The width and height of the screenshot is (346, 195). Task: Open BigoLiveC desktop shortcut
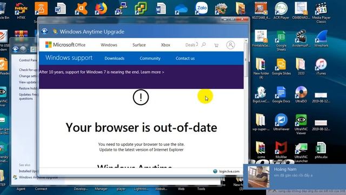click(261, 94)
